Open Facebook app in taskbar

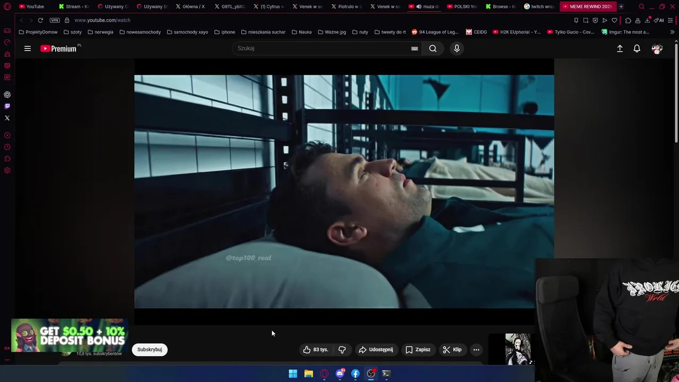coord(355,374)
